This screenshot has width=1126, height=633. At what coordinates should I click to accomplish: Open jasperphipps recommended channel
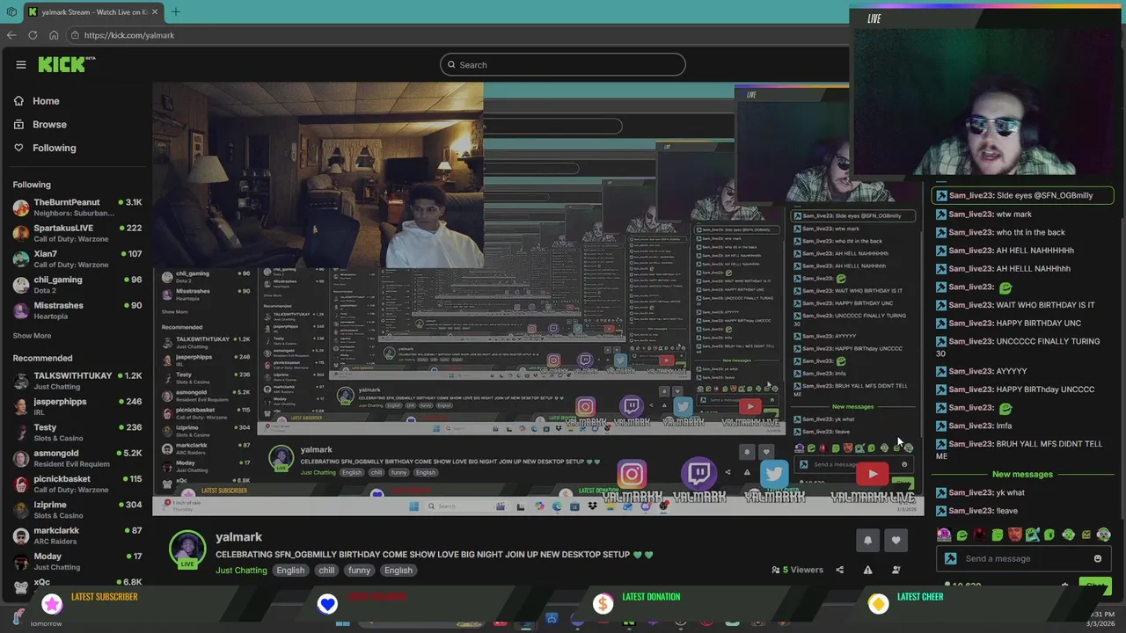pos(77,406)
